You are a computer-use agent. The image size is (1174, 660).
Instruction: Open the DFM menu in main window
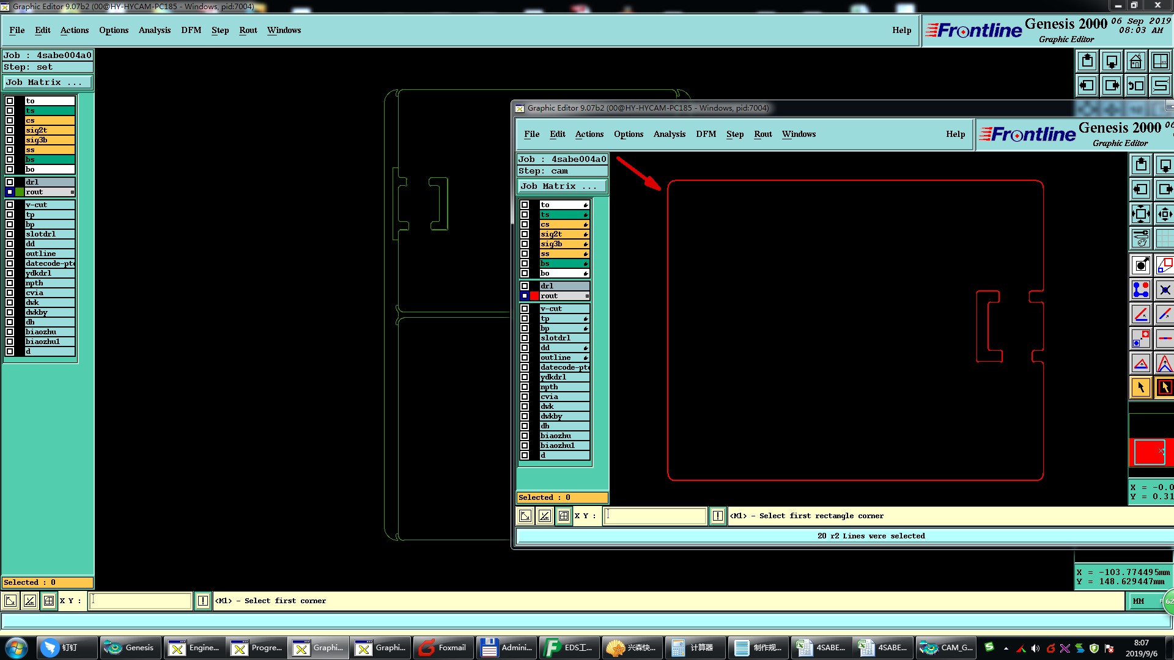tap(191, 30)
